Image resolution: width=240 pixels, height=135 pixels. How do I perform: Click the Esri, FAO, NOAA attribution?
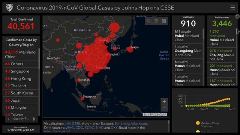click(155, 114)
